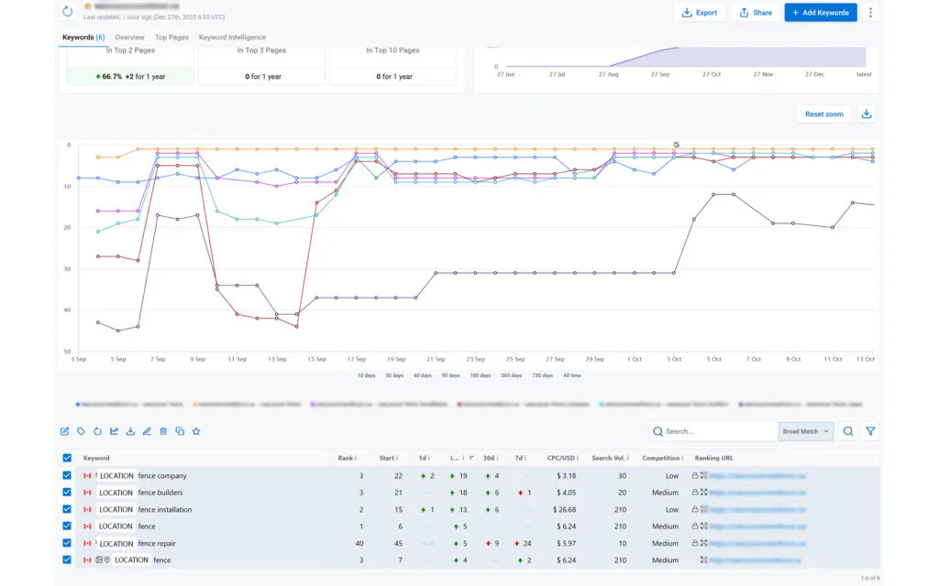
Task: Open the fence company ranking URL link
Action: tap(757, 475)
